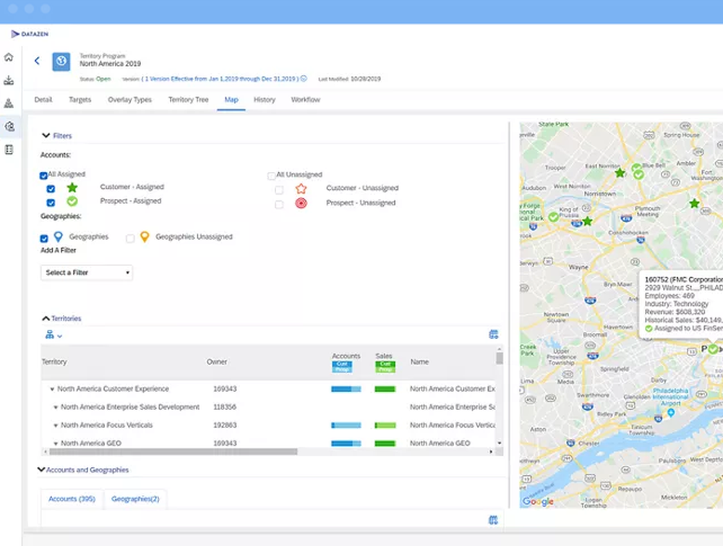Open the version effective dates link
Screen dimensions: 723x546
tap(221, 79)
